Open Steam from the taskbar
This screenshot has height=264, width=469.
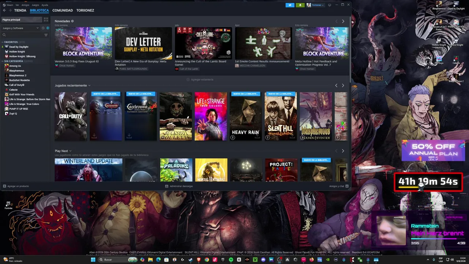click(191, 260)
